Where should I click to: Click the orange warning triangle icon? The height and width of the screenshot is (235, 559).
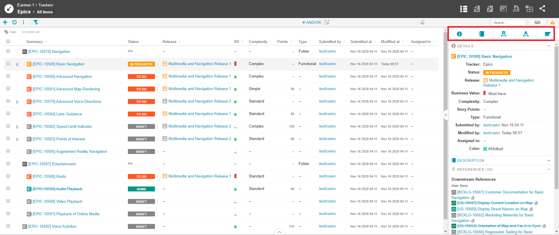click(553, 22)
